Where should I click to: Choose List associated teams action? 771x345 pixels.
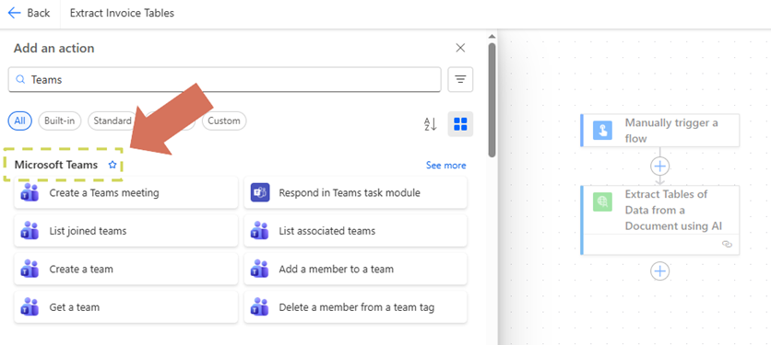click(355, 231)
